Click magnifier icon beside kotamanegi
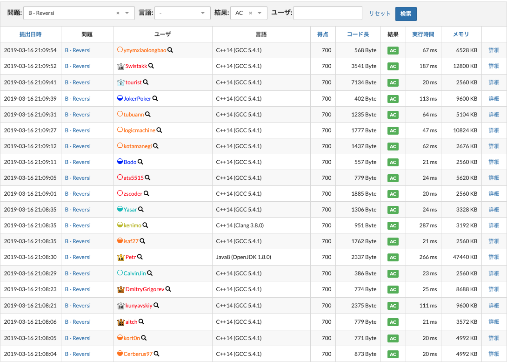The width and height of the screenshot is (507, 362). (155, 146)
